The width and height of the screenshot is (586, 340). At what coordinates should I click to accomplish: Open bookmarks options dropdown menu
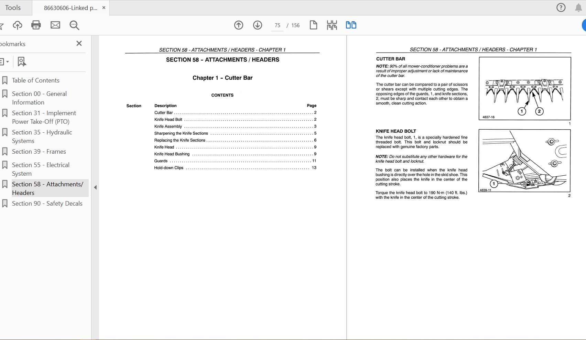click(x=4, y=62)
